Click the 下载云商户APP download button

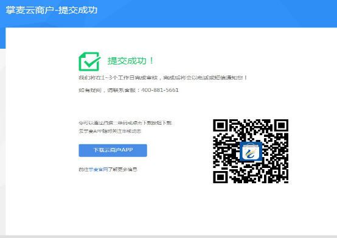113,150
